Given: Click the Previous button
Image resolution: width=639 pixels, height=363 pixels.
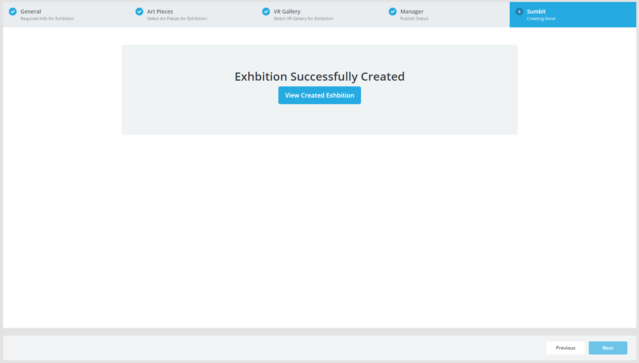Looking at the screenshot, I should (566, 348).
